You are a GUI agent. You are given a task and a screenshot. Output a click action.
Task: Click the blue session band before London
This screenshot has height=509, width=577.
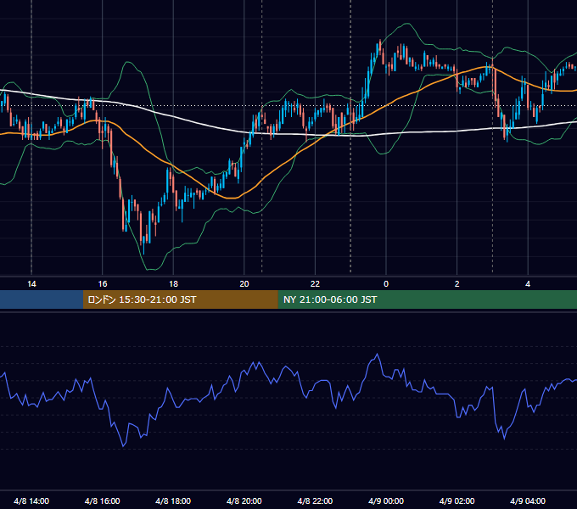tap(42, 299)
